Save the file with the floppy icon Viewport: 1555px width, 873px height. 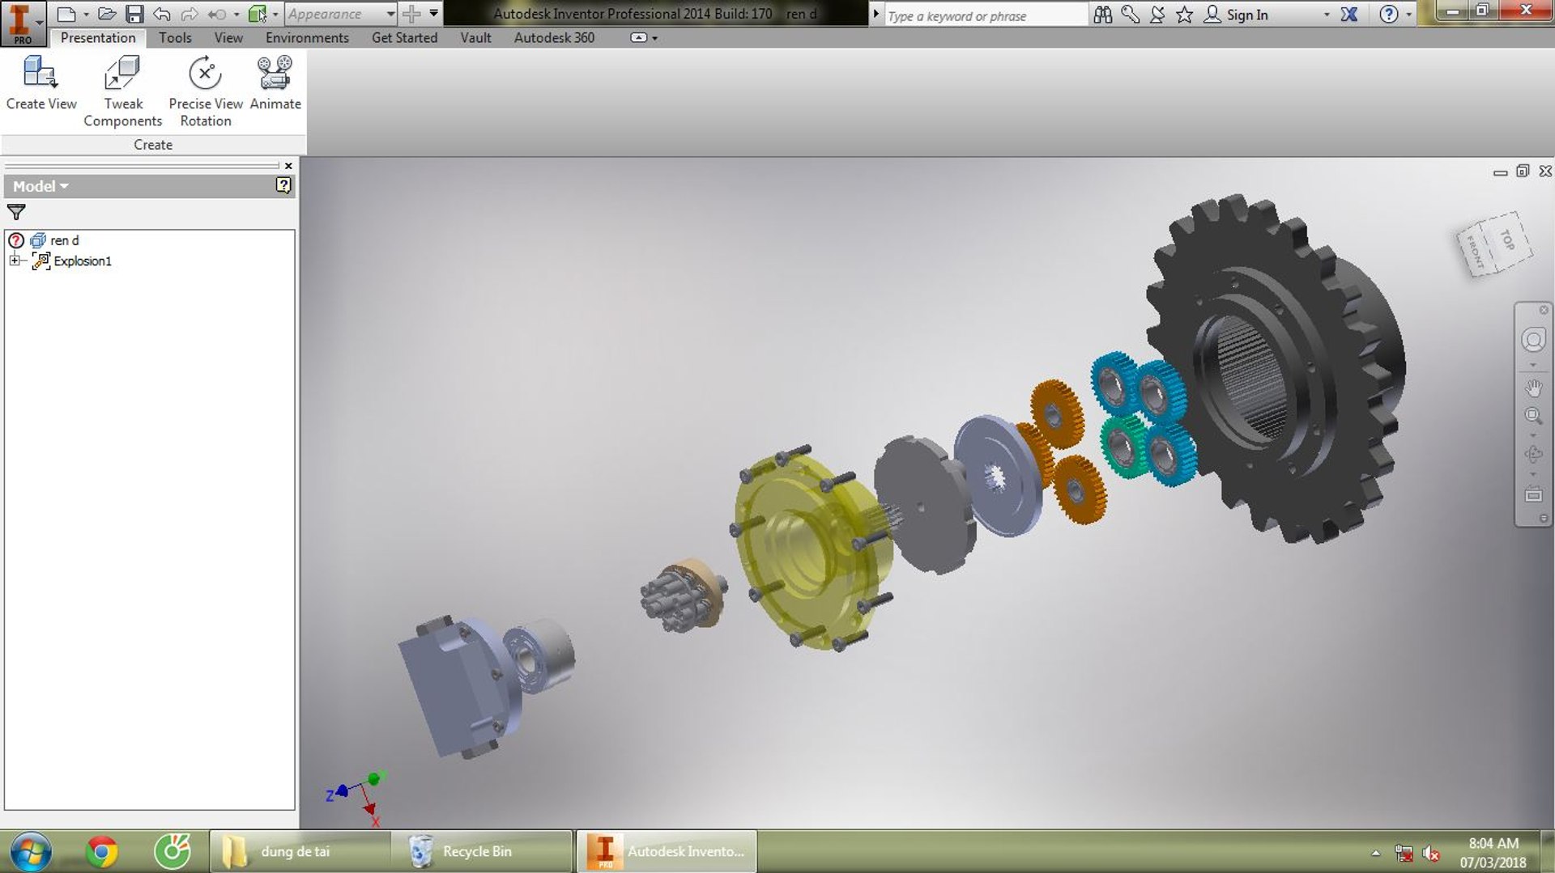tap(134, 14)
